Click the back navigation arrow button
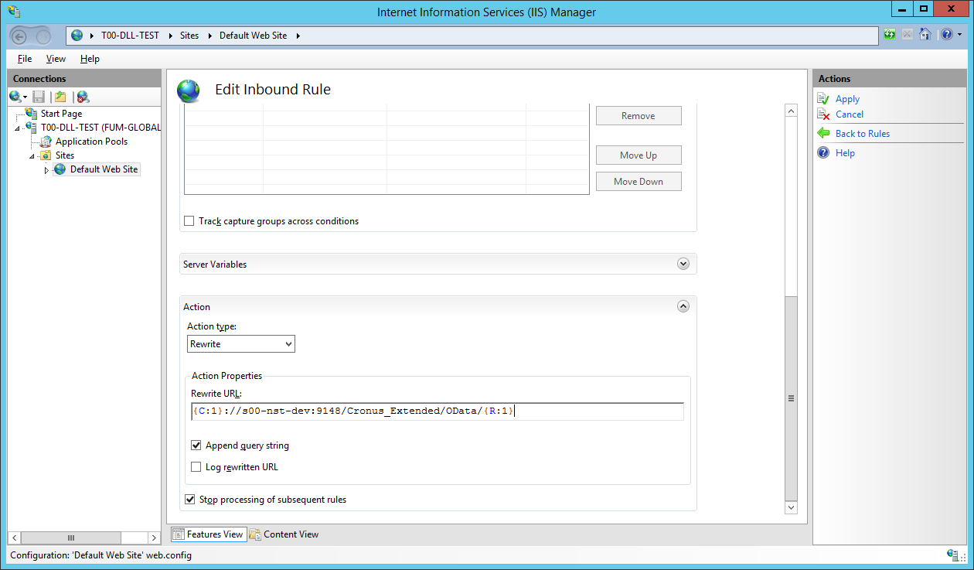 coord(20,36)
